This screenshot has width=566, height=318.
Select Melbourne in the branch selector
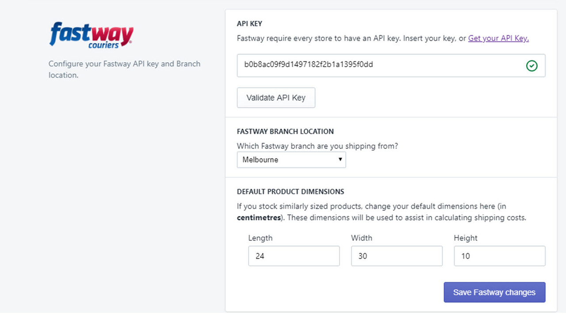click(283, 159)
